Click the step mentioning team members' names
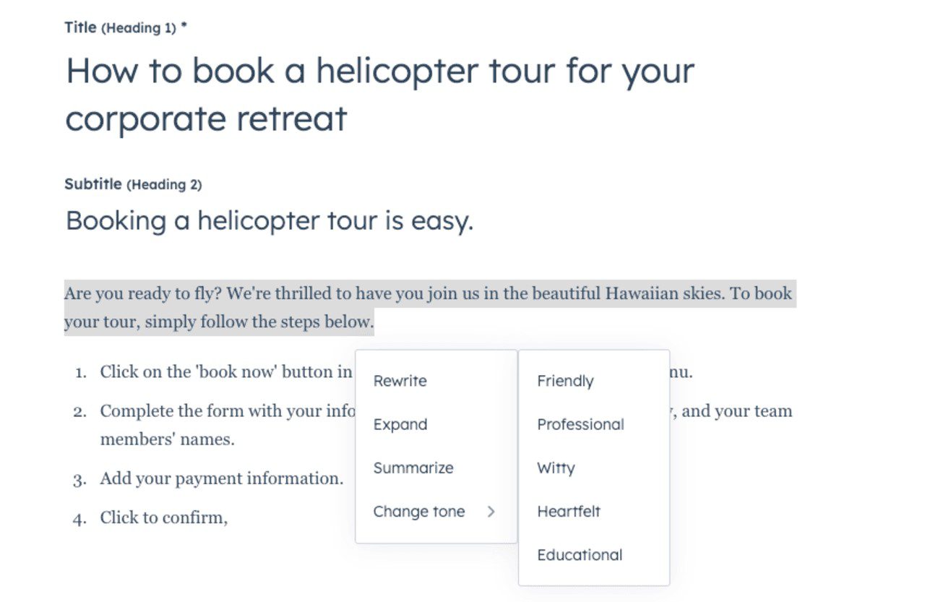The width and height of the screenshot is (925, 602). tap(217, 424)
